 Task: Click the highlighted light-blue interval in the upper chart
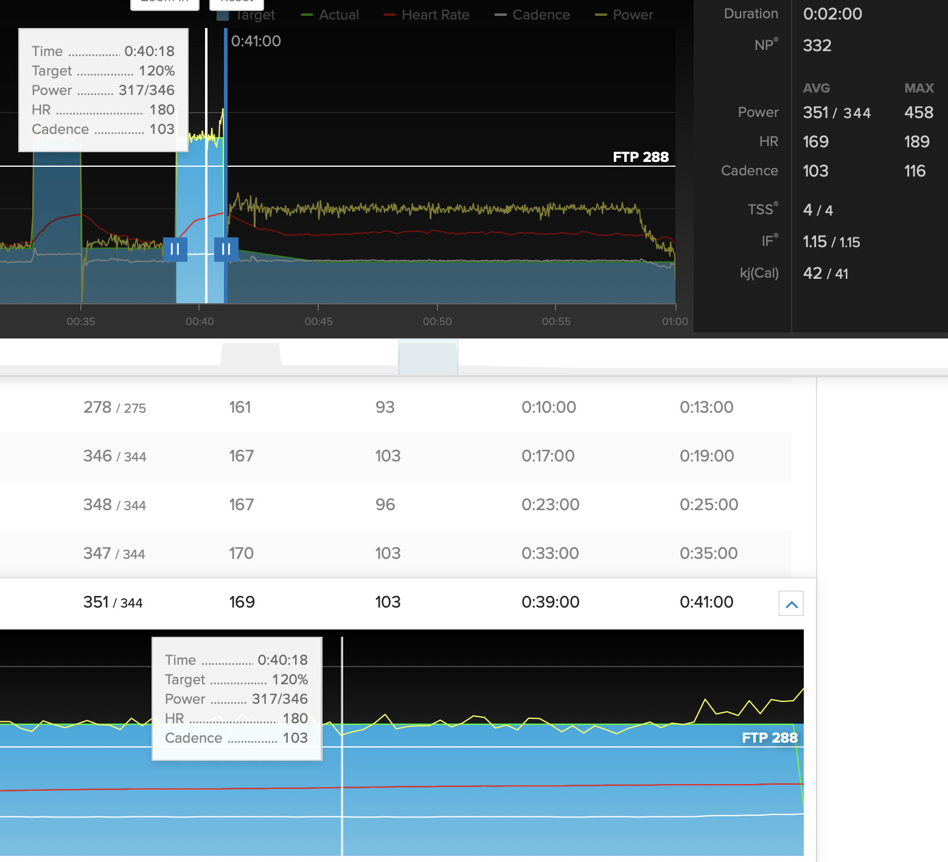[200, 220]
